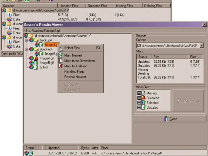Viewport: 208px width, 156px height.
Task: Click Outdated Files column header in main window
Action: 100,6
